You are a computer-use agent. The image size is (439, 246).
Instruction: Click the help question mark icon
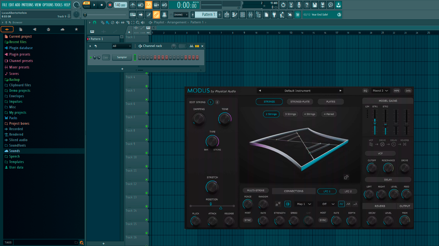pos(307,5)
